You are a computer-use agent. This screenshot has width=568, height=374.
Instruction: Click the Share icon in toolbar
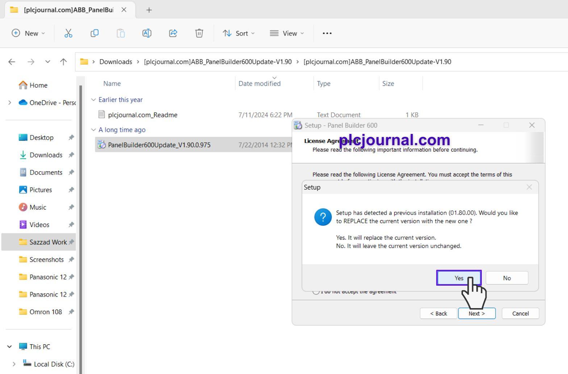click(173, 33)
